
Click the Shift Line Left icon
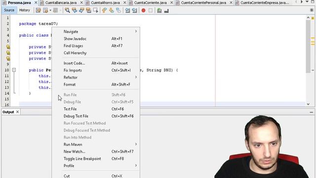tap(127, 10)
